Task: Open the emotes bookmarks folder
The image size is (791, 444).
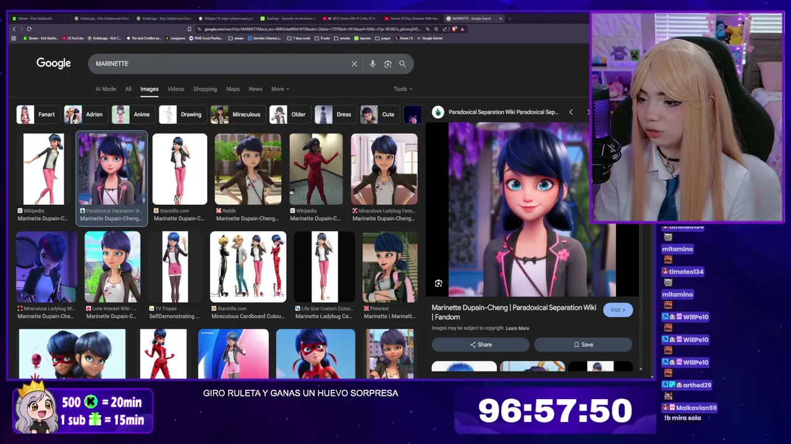Action: click(342, 38)
